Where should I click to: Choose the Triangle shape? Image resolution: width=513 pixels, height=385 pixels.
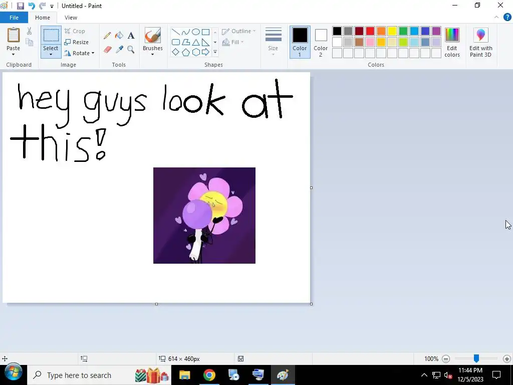pyautogui.click(x=196, y=42)
